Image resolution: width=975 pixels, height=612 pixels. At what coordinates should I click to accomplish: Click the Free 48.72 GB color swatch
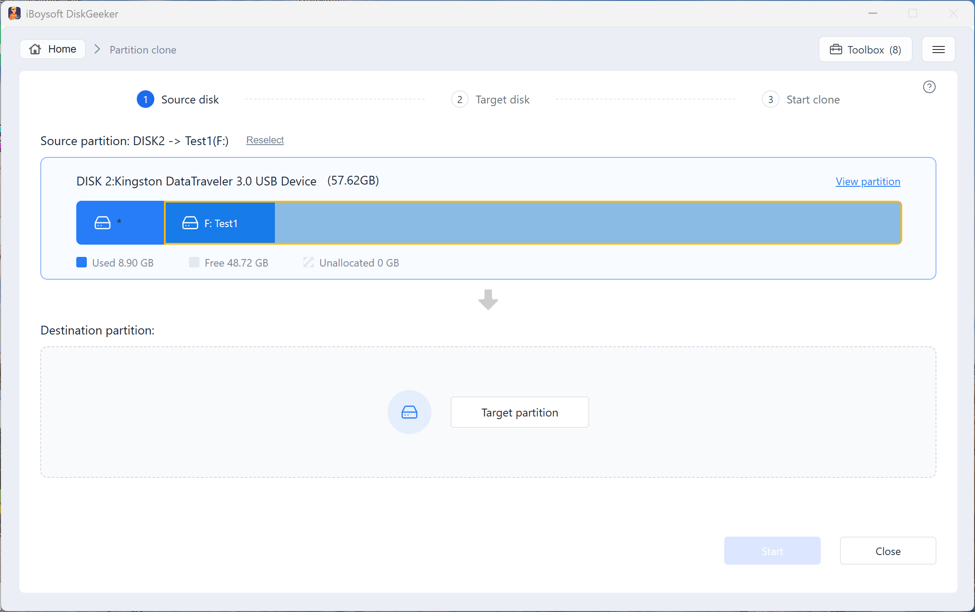(194, 263)
